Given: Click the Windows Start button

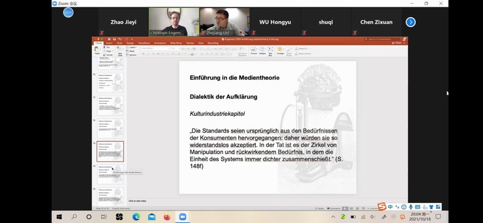Looking at the screenshot, I should click(59, 217).
